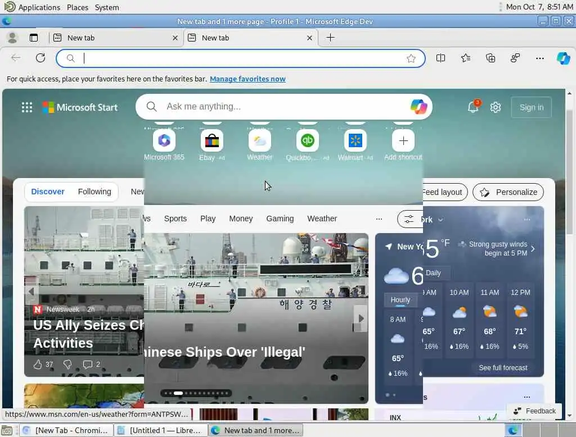This screenshot has width=576, height=437.
Task: Open the Feedback button
Action: click(x=534, y=411)
